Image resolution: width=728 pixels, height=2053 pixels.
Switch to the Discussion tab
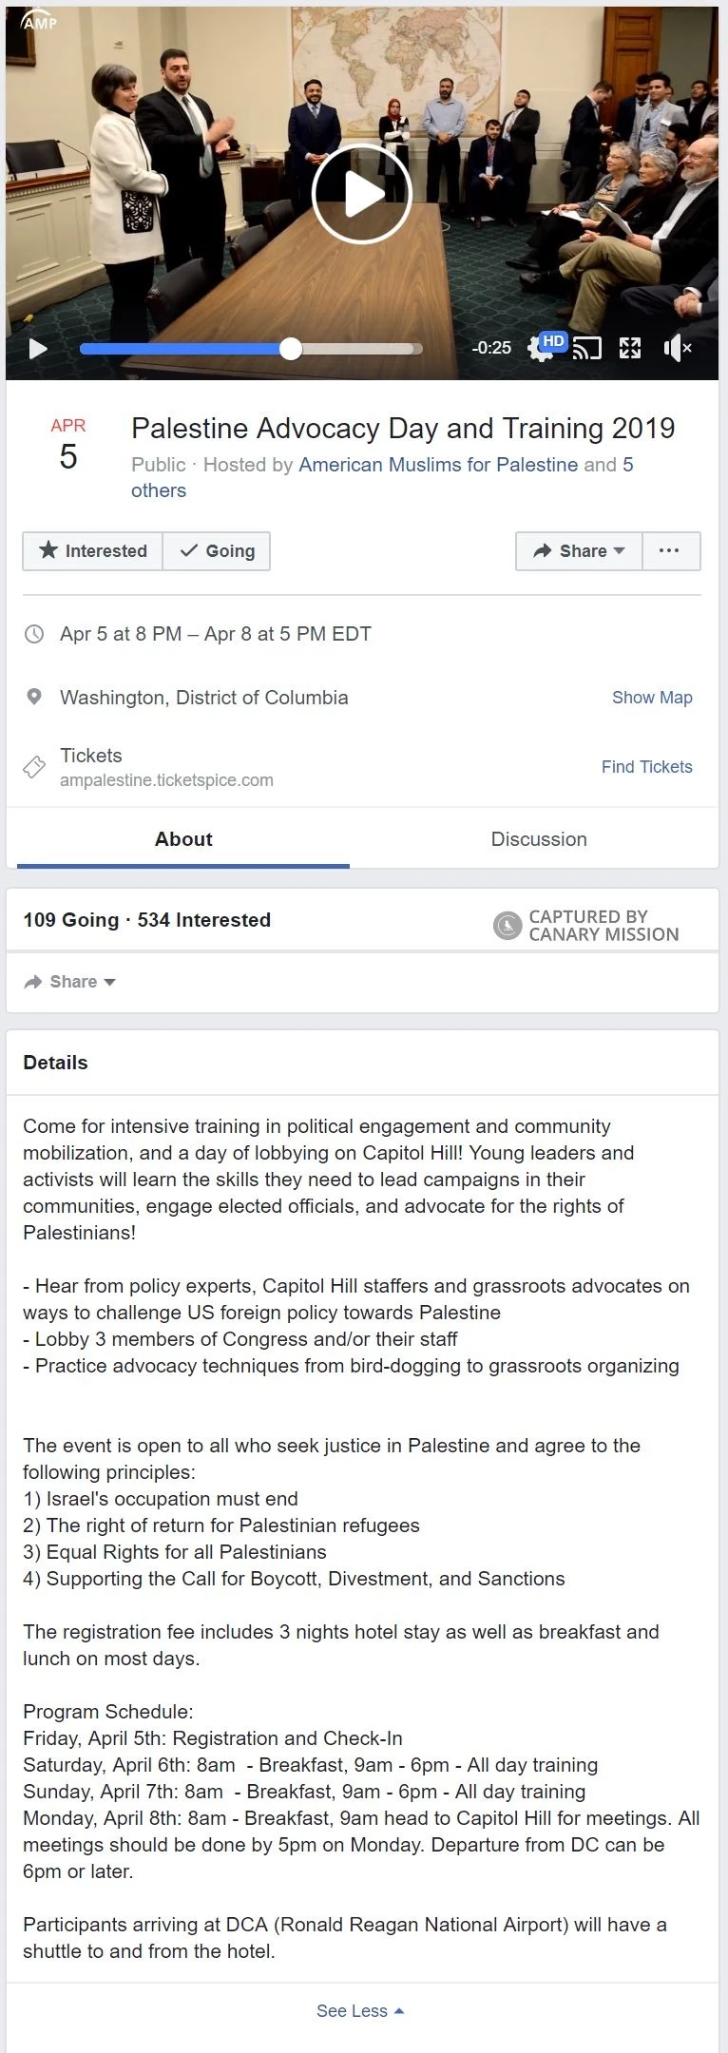pos(539,839)
